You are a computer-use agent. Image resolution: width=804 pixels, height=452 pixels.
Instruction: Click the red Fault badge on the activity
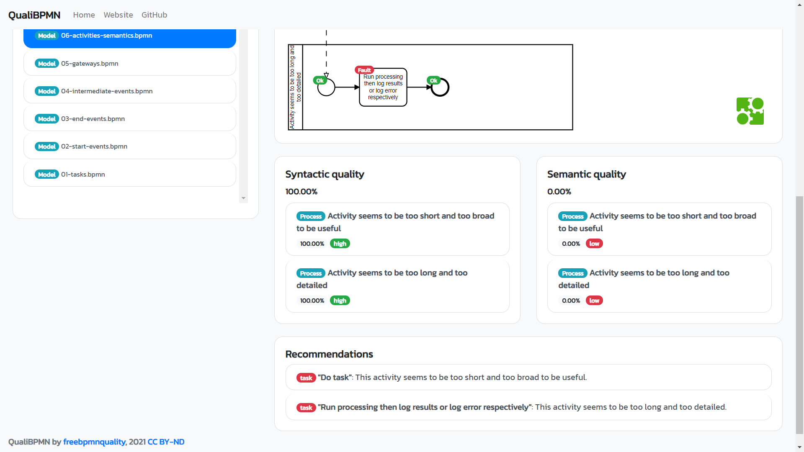point(364,70)
